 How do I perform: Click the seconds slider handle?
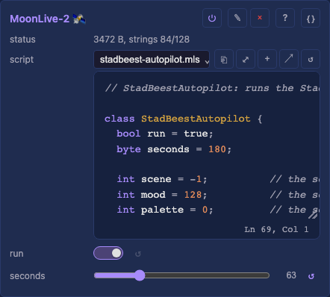tap(140, 275)
